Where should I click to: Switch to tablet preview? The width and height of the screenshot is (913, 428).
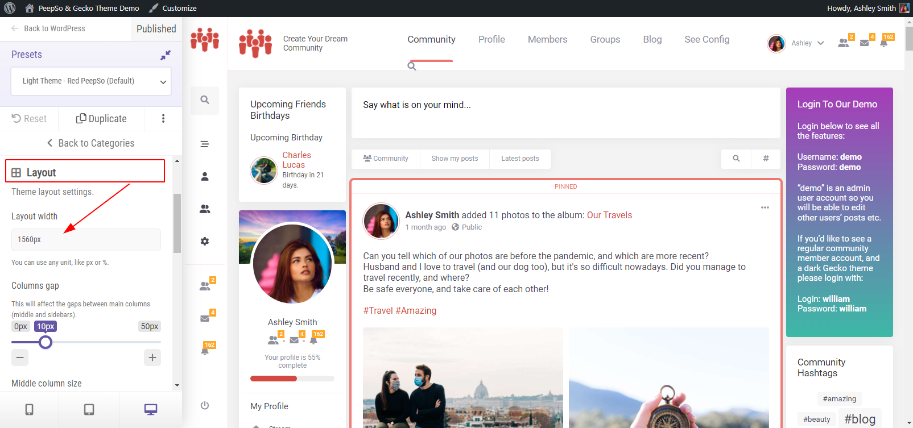pyautogui.click(x=89, y=409)
